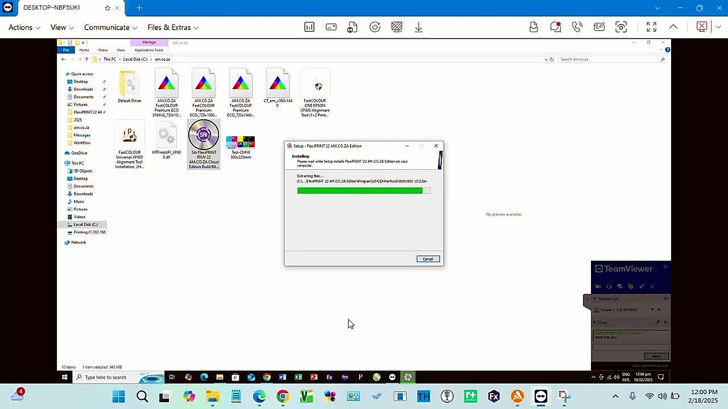Select the SAi FlexiPRINT RTUV 22 installer file
The image size is (728, 409).
(x=204, y=144)
